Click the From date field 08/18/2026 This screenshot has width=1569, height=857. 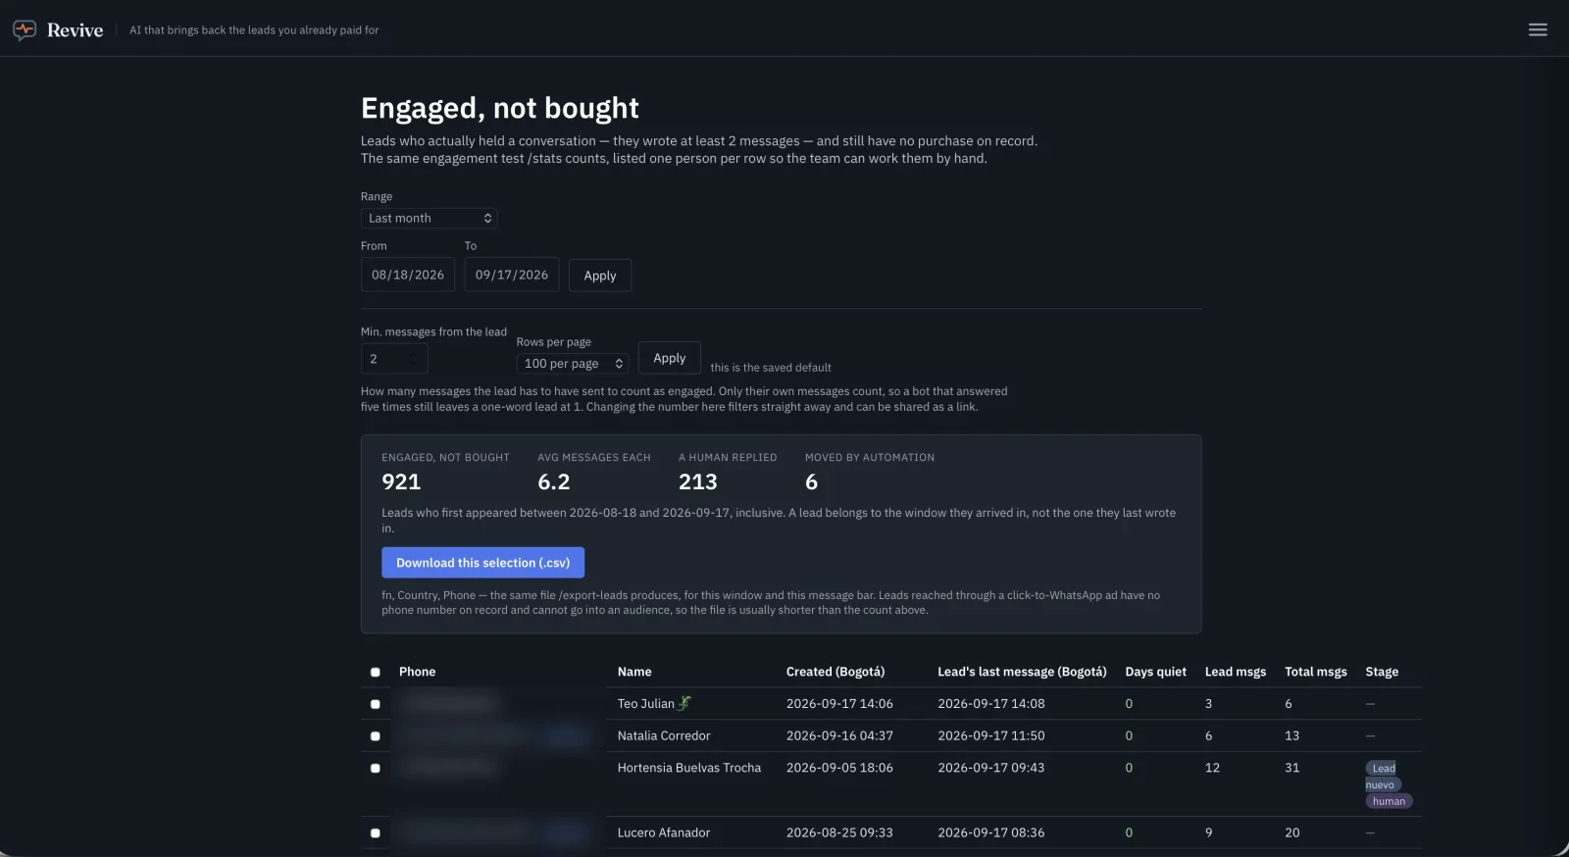pyautogui.click(x=408, y=275)
